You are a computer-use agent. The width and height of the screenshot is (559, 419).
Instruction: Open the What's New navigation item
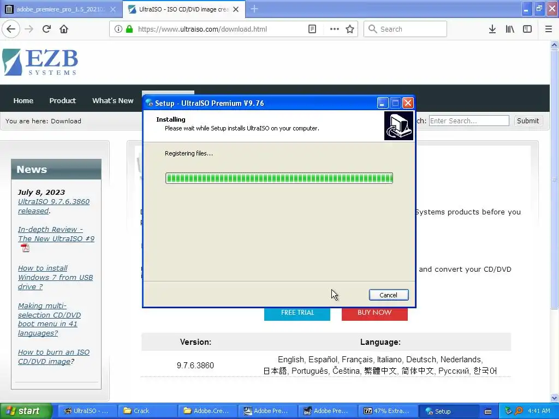[x=112, y=101]
